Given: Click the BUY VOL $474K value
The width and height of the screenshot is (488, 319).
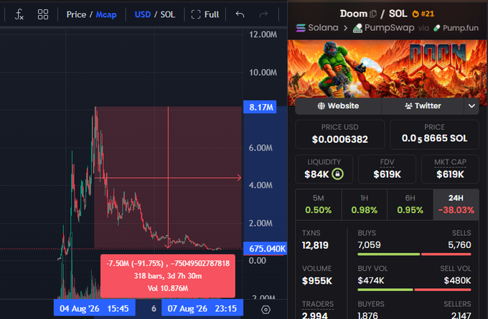Looking at the screenshot, I should 371,280.
